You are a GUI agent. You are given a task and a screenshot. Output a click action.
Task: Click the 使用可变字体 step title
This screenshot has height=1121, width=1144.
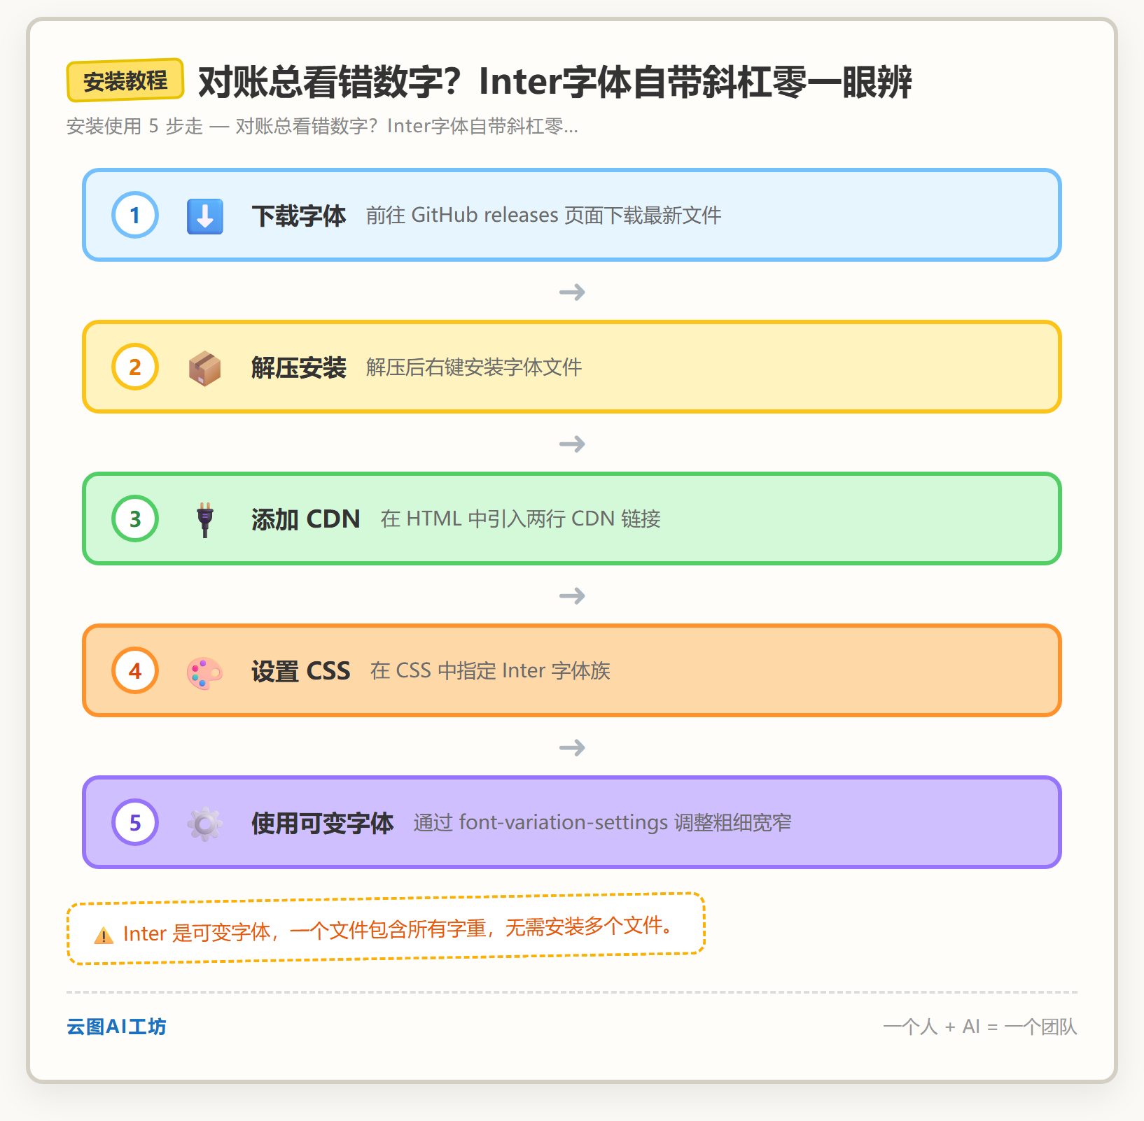pyautogui.click(x=323, y=823)
